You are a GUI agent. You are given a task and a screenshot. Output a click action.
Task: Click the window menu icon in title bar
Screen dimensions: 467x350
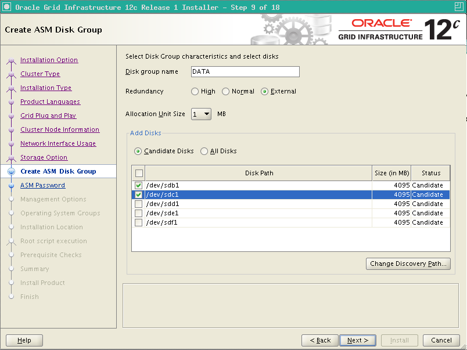[x=6, y=7]
